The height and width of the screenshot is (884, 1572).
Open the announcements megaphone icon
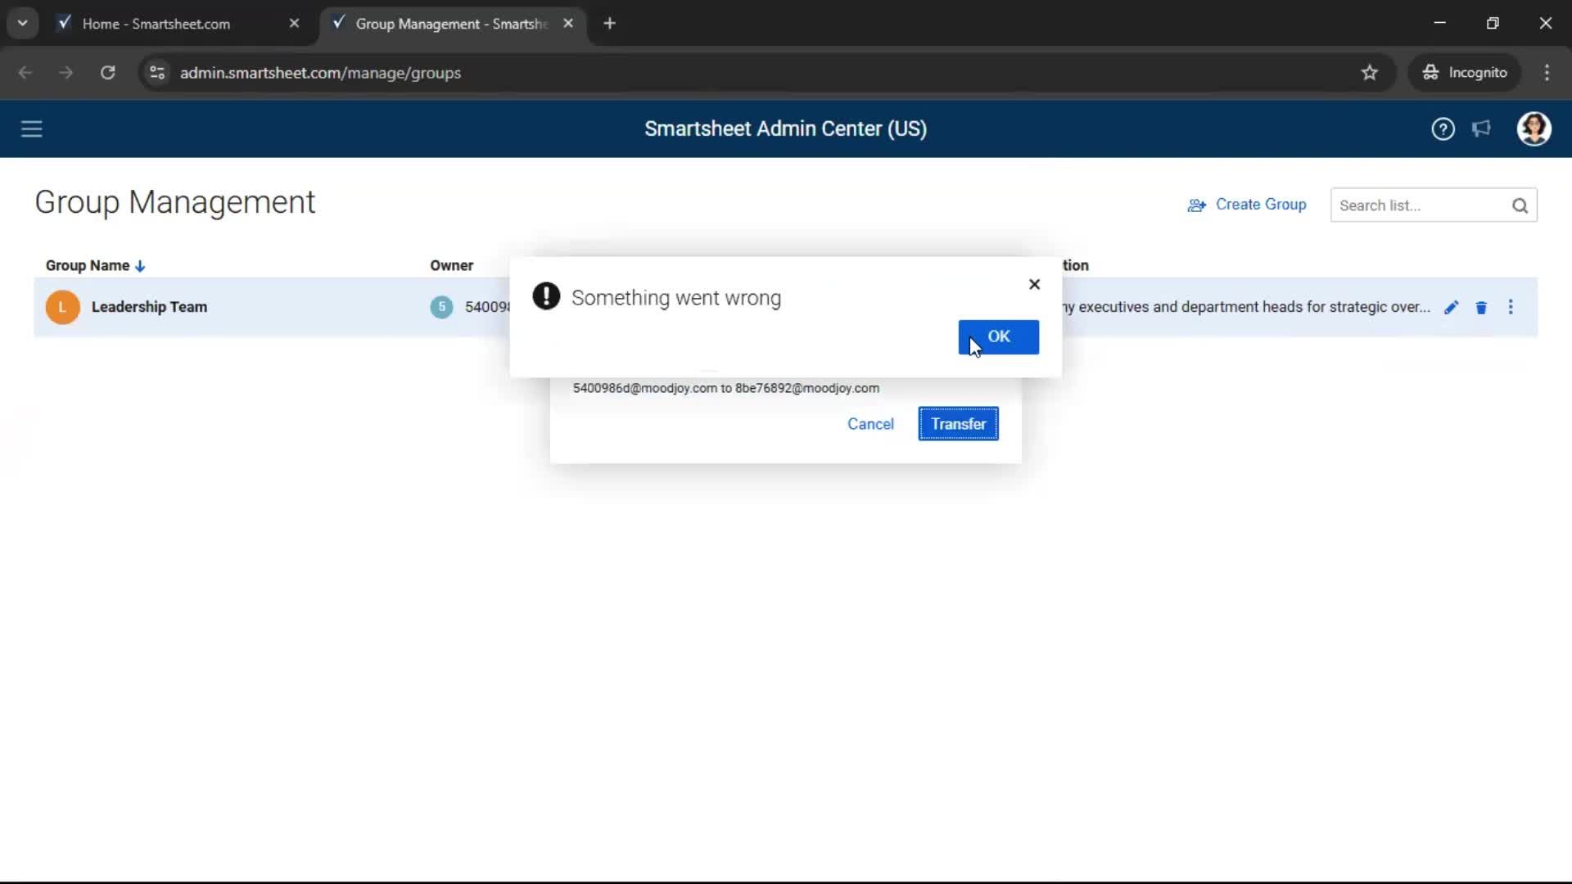point(1482,129)
